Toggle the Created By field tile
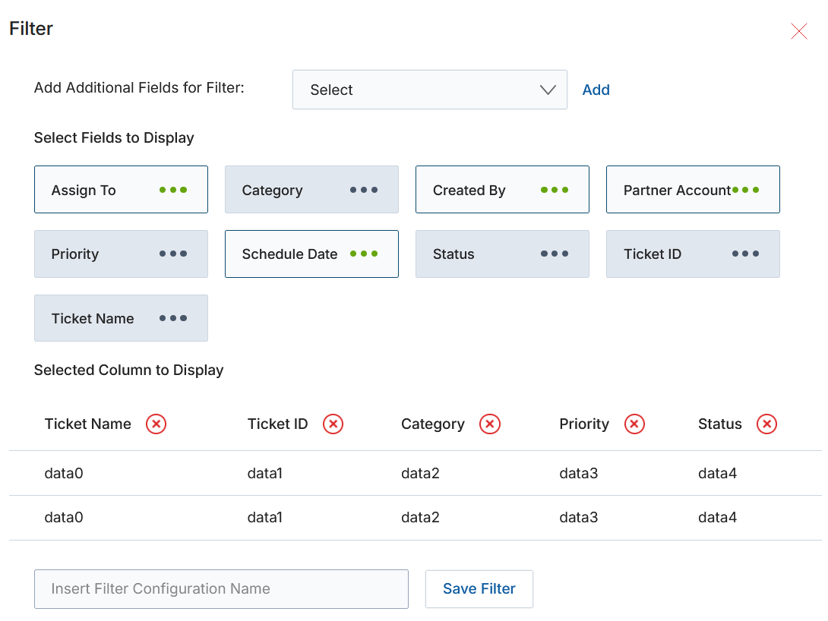The height and width of the screenshot is (621, 828). click(502, 190)
